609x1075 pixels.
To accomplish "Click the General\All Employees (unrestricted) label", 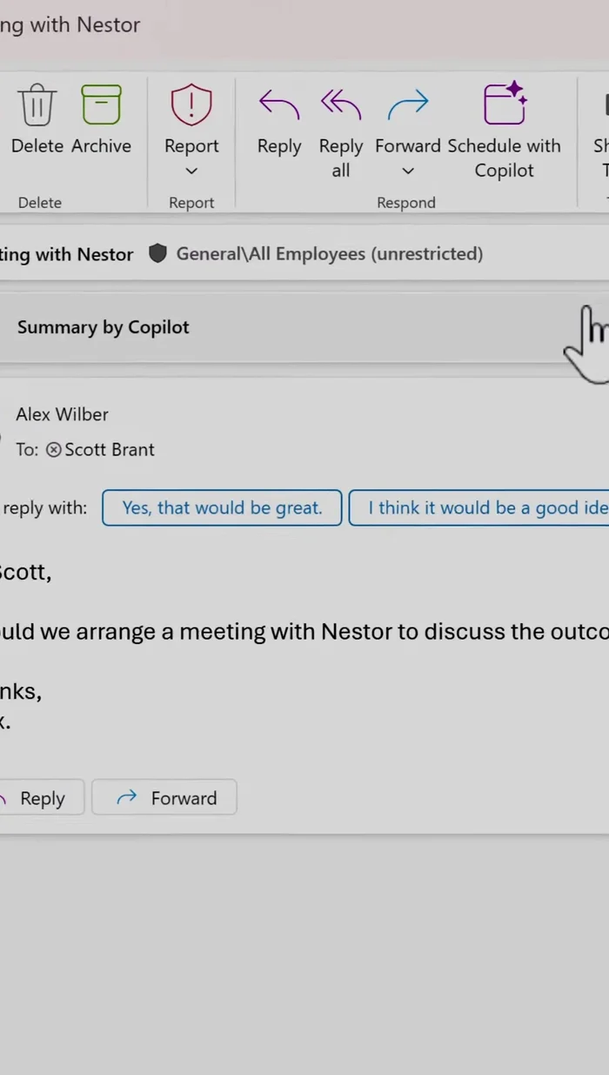I will (x=329, y=254).
